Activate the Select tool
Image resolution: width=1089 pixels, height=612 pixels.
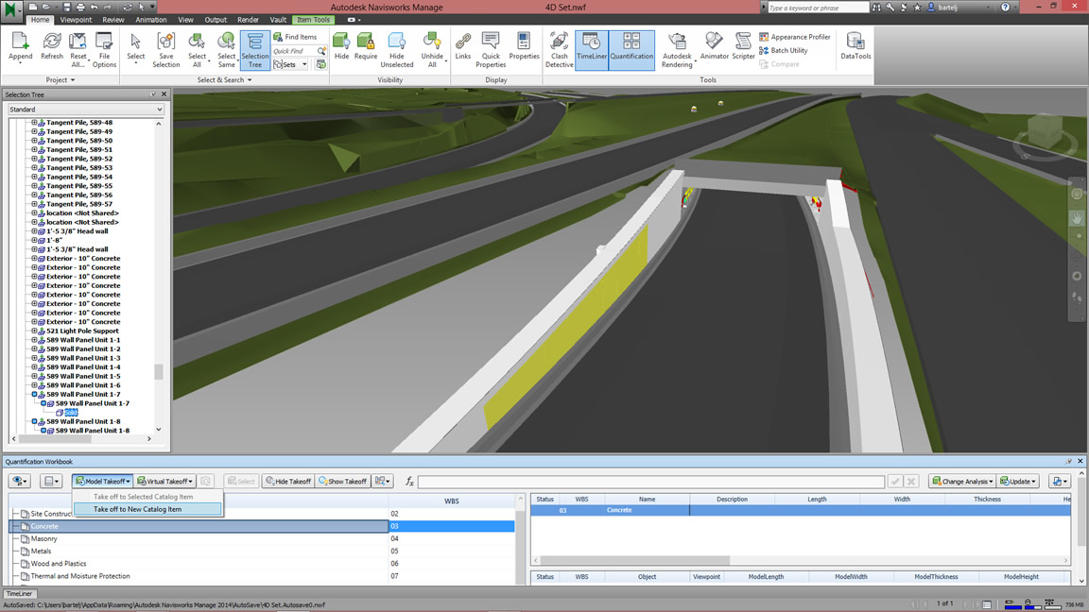[x=136, y=48]
